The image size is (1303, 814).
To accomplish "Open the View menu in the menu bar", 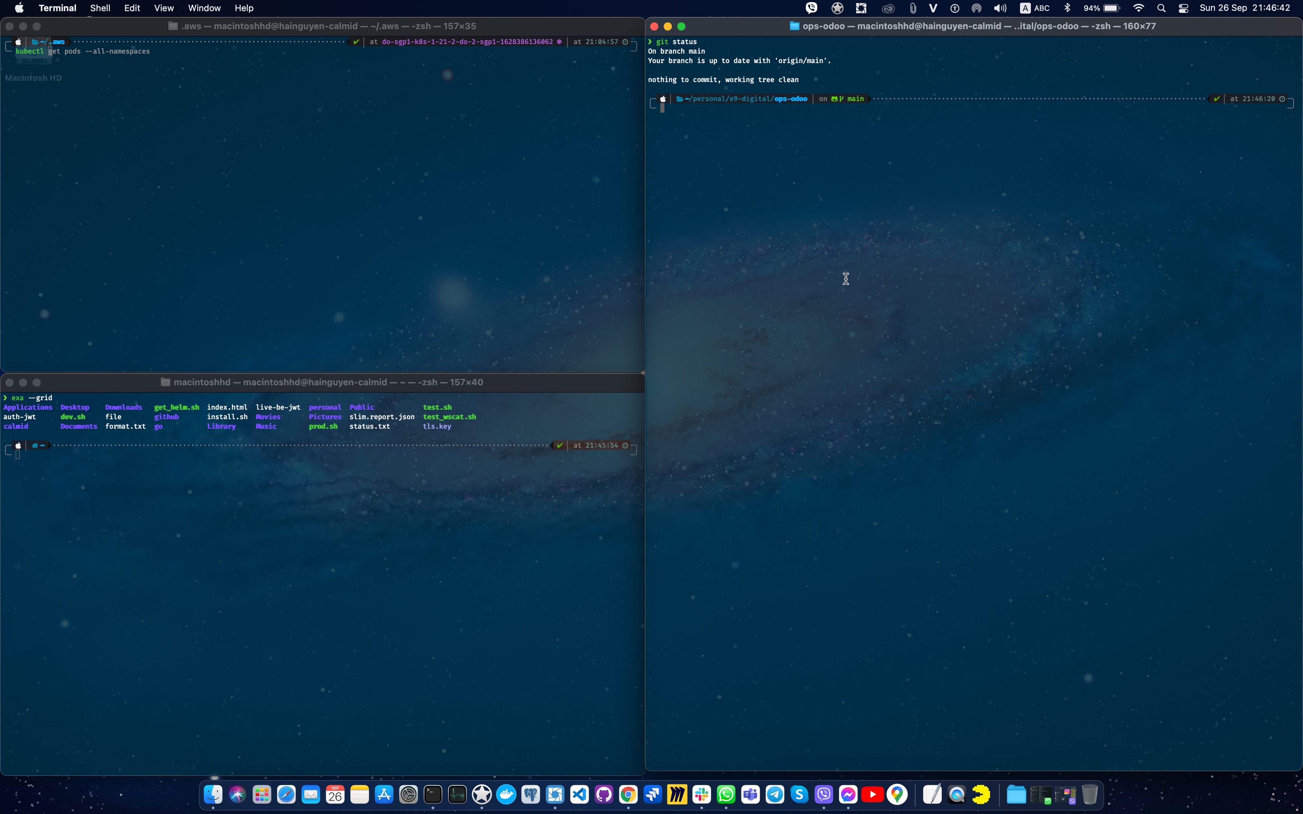I will tap(164, 8).
